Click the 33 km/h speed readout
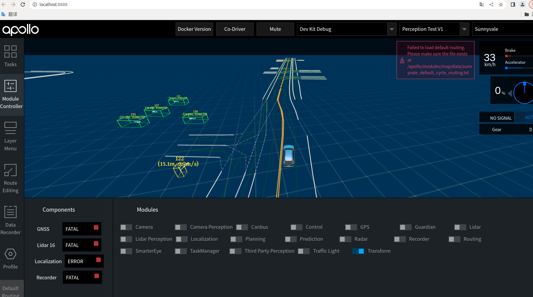 (490, 60)
